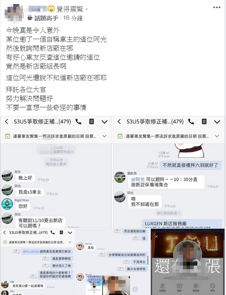The width and height of the screenshot is (226, 295).
Task: Open the notes icon in left chat header
Action: pyautogui.click(x=91, y=122)
